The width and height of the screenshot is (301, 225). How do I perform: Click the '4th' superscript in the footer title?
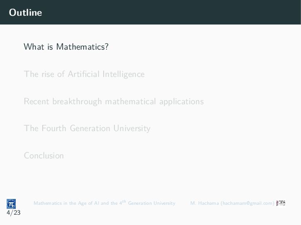[123, 202]
